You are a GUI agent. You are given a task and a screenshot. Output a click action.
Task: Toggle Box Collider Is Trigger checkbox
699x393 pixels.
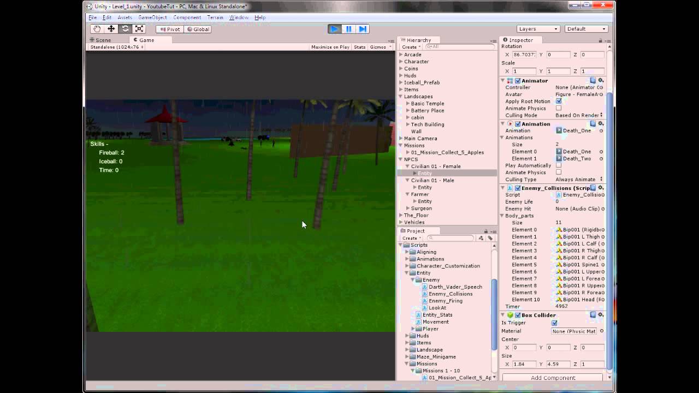(555, 323)
